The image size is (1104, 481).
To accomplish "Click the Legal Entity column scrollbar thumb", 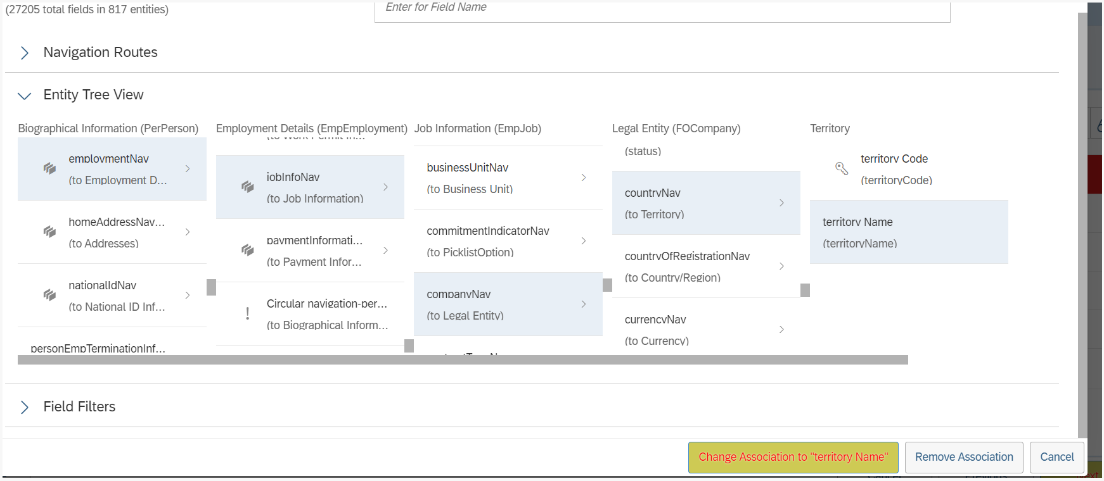I will point(806,290).
